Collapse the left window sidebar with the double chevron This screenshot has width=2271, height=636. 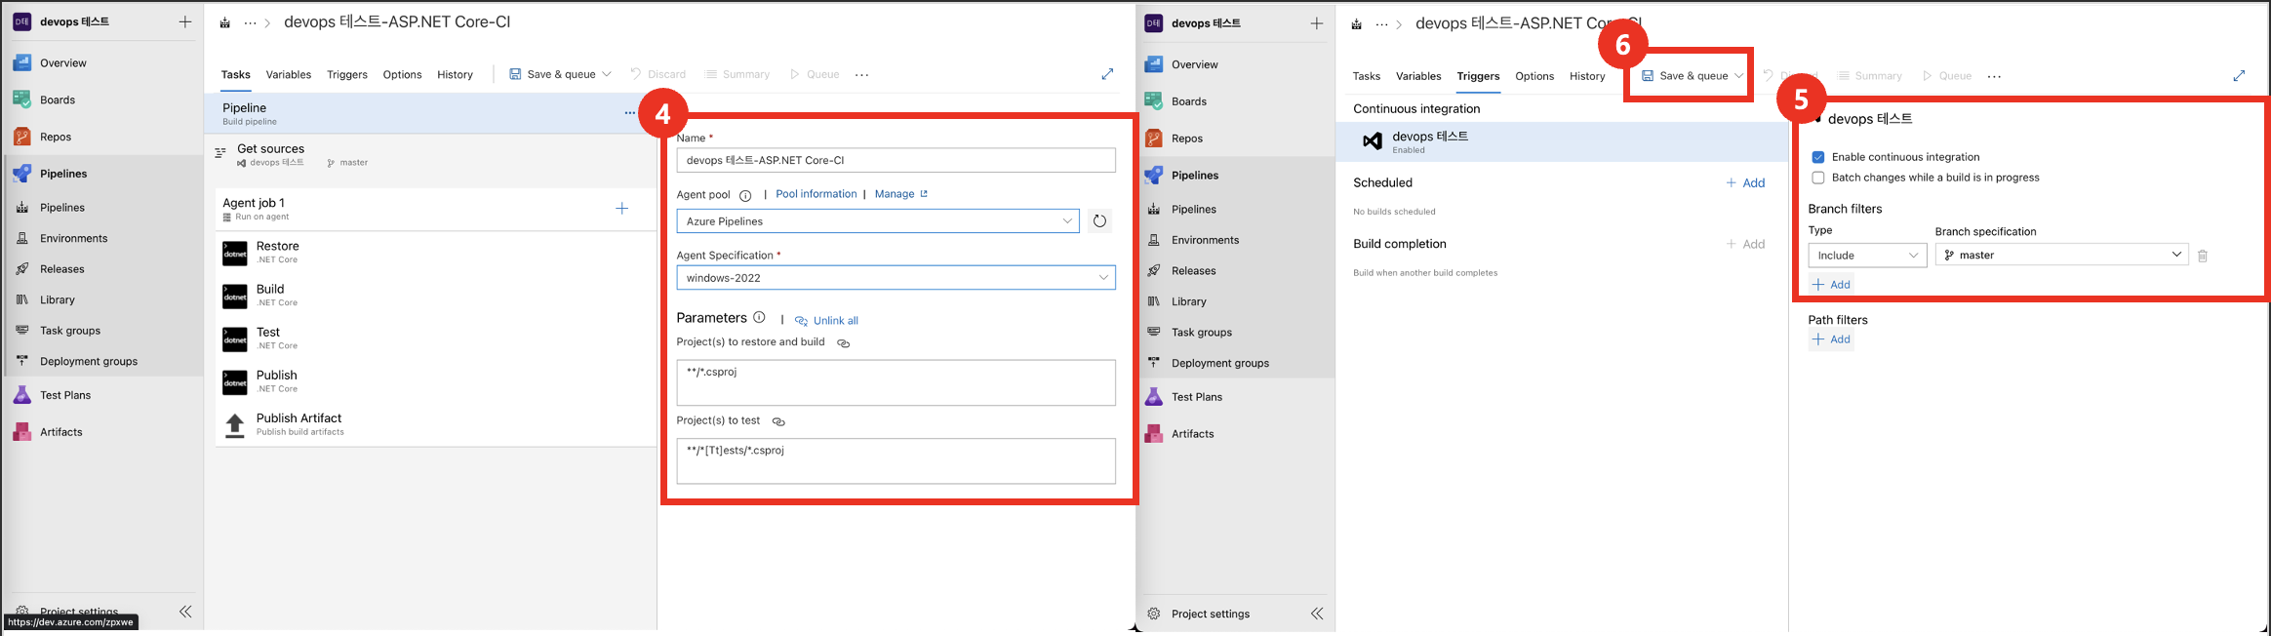(x=185, y=612)
